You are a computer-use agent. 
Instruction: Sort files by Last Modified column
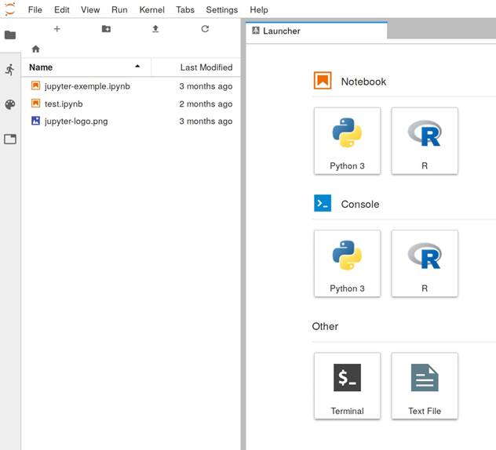point(206,67)
